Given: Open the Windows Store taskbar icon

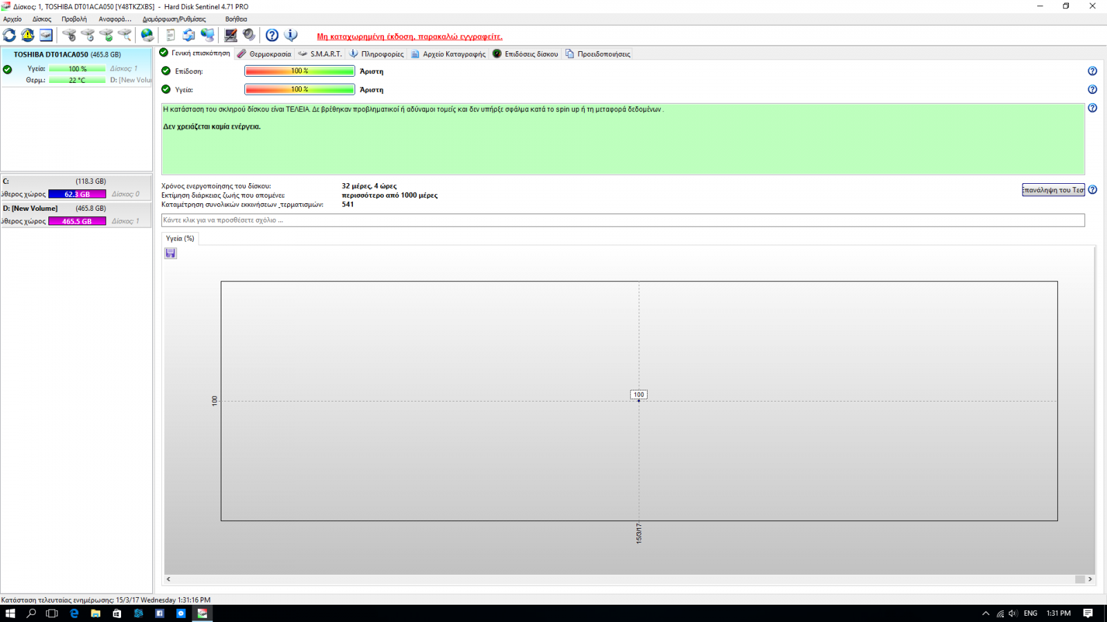Looking at the screenshot, I should 117,613.
